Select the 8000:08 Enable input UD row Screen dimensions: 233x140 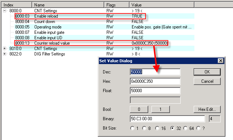[105, 38]
